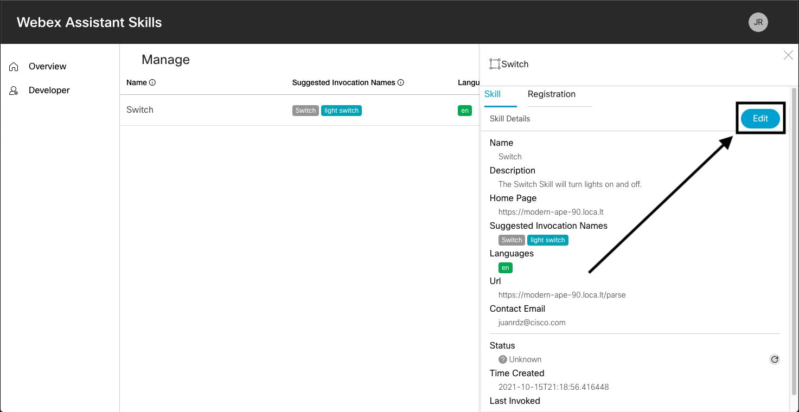Open the JR user avatar menu

pos(758,22)
